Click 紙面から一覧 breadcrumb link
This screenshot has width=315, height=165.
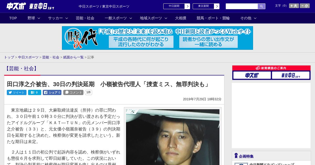(73, 57)
